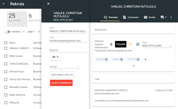
Task: Collapse the Rekruta menu chevron
Action: 4,4
